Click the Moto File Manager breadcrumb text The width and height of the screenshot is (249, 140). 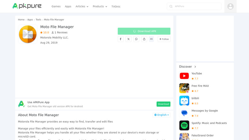coord(54,20)
